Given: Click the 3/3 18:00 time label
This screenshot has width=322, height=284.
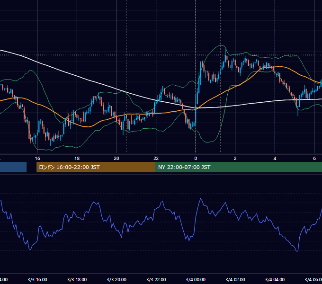Looking at the screenshot, I should coord(77,279).
